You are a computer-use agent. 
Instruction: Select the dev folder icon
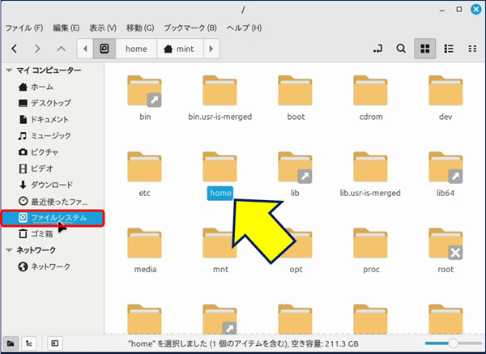point(446,91)
